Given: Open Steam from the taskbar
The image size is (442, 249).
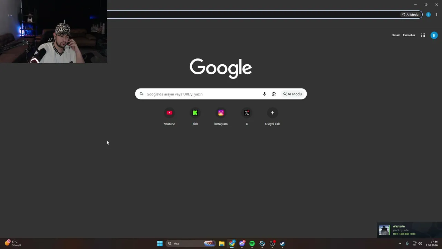Looking at the screenshot, I should pos(282,243).
